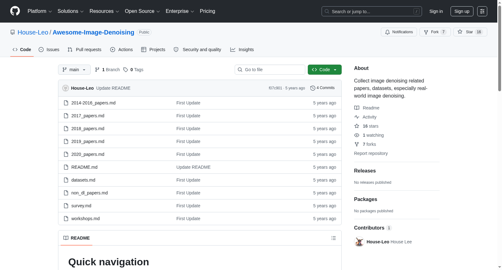Click file icon beside 2017_papers.md
Screen dimensions: 502x270
tap(66, 116)
